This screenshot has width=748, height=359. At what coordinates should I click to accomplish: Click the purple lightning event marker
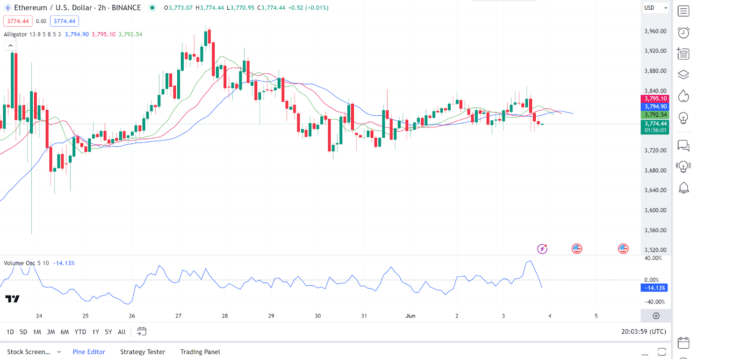pos(542,249)
